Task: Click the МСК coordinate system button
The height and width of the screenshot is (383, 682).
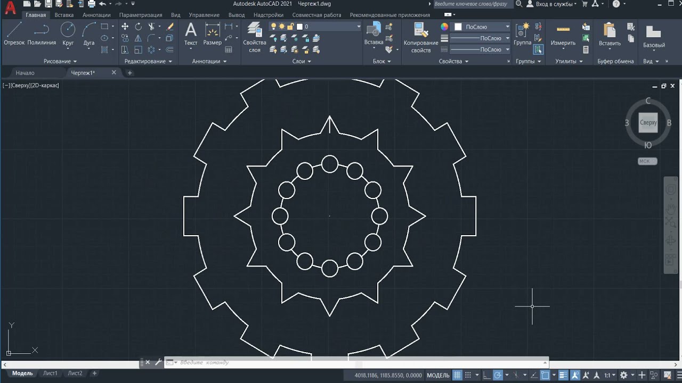Action: coord(647,161)
